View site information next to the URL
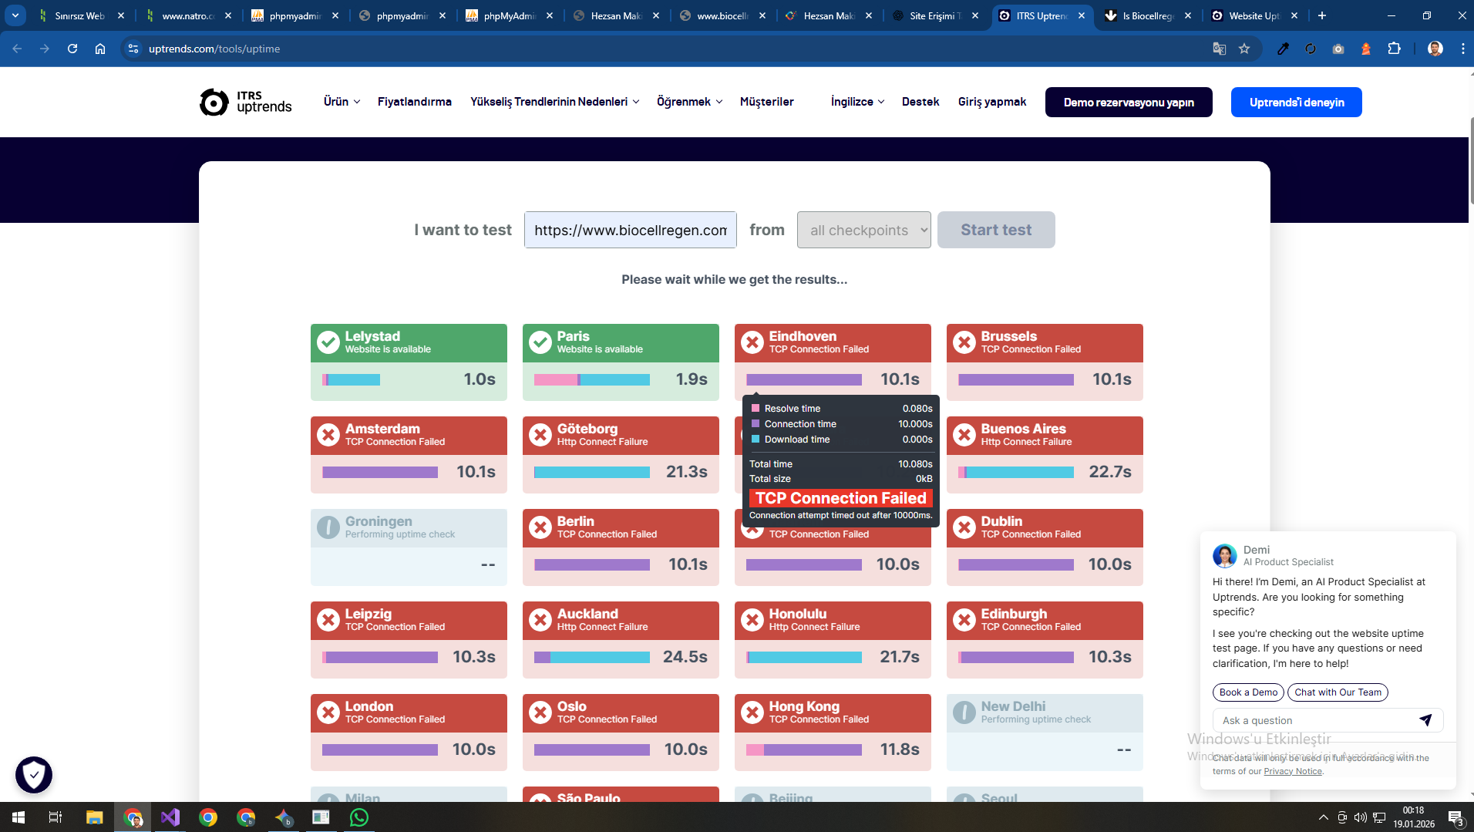This screenshot has width=1474, height=832. [133, 49]
